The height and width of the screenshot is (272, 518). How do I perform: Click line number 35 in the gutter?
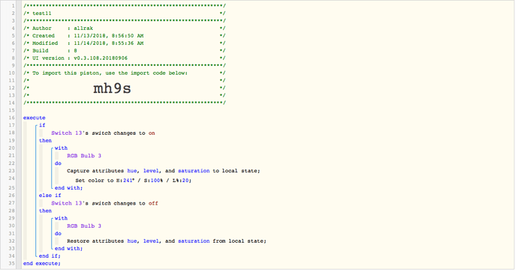tap(12, 264)
